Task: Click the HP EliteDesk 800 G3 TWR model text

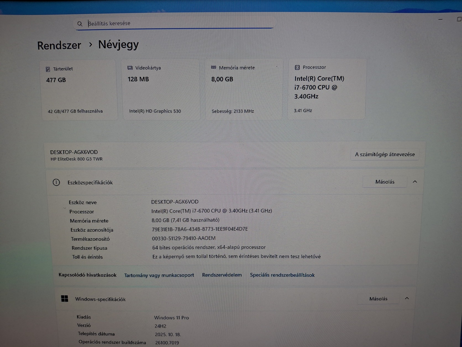Action: (77, 159)
